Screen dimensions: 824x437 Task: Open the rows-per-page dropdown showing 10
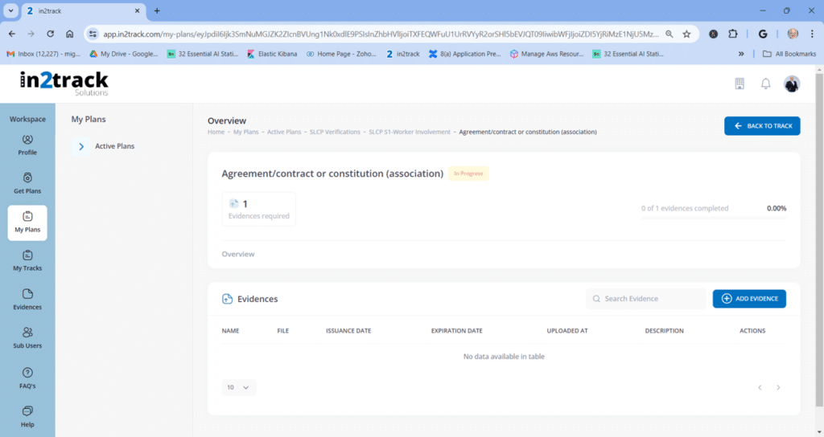coord(239,387)
